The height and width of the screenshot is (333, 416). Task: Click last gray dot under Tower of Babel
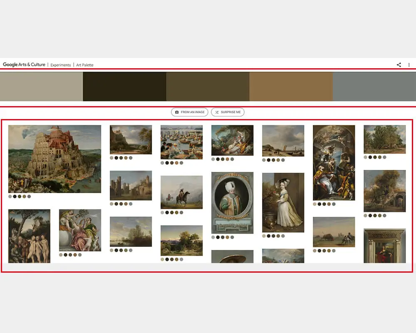click(x=29, y=196)
